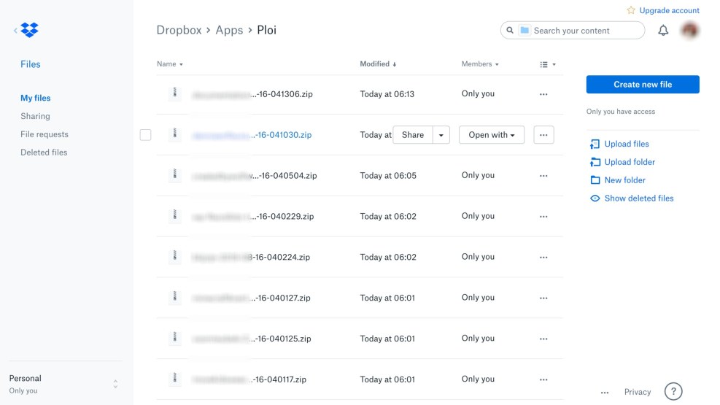Viewport: 720px width, 405px height.
Task: Open the 'Open with' dropdown
Action: click(x=492, y=135)
